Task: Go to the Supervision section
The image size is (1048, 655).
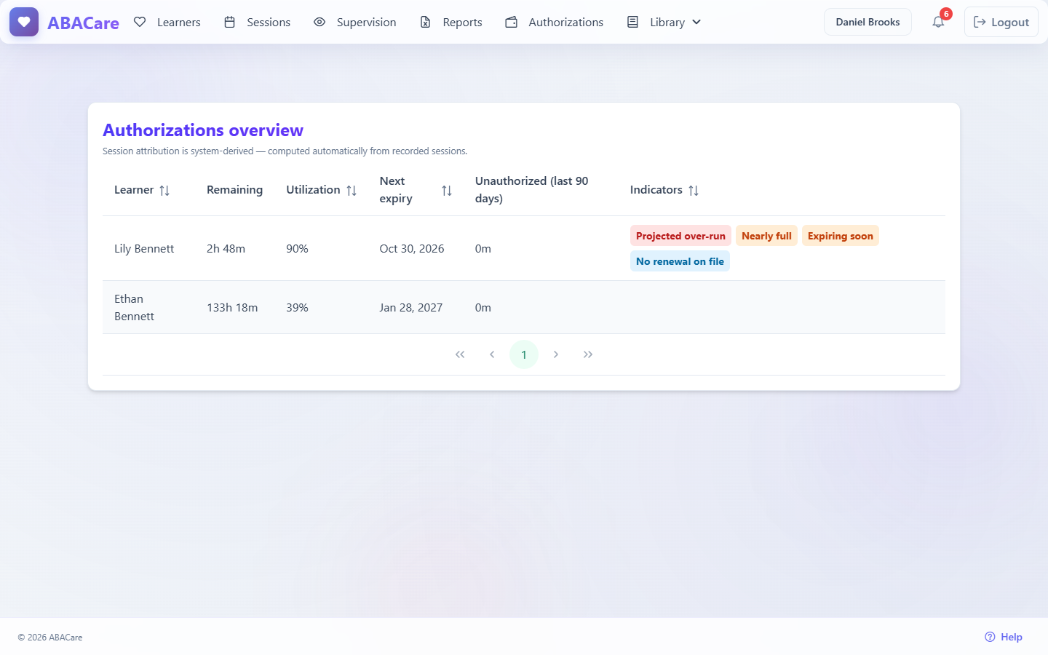Action: pos(355,22)
